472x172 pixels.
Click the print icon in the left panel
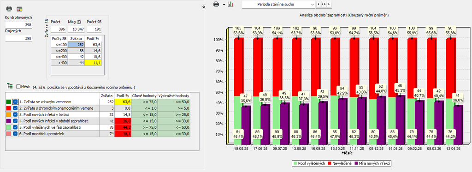pyautogui.click(x=9, y=8)
